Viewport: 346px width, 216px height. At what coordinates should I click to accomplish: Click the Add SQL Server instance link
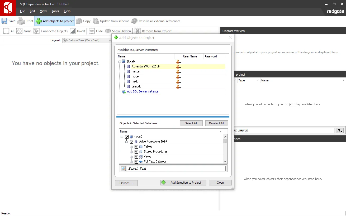(143, 91)
